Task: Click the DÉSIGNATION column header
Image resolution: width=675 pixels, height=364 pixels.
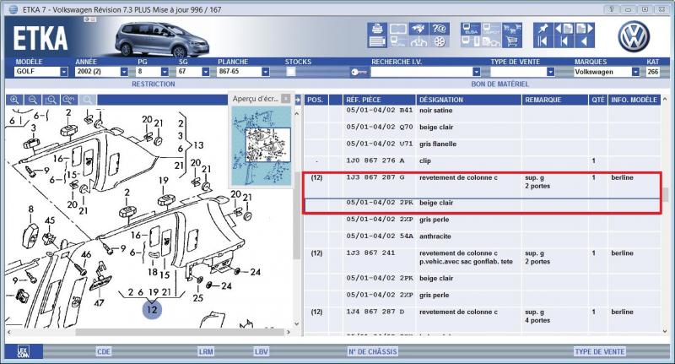Action: tap(468, 100)
